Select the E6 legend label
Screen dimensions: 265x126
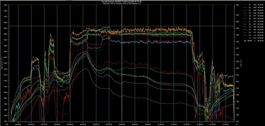pyautogui.click(x=250, y=19)
